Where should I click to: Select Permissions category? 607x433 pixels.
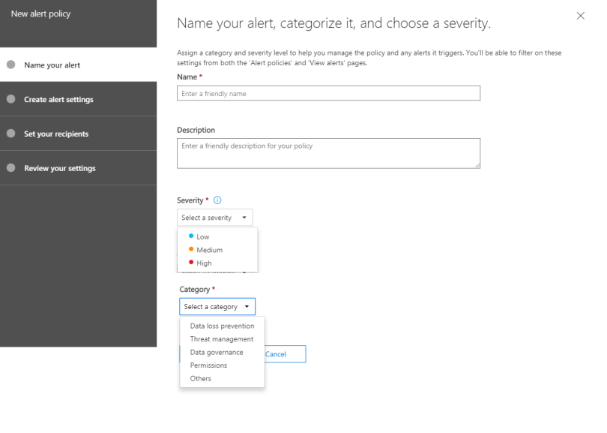(x=208, y=365)
